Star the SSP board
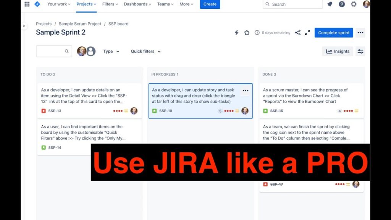 pos(247,33)
